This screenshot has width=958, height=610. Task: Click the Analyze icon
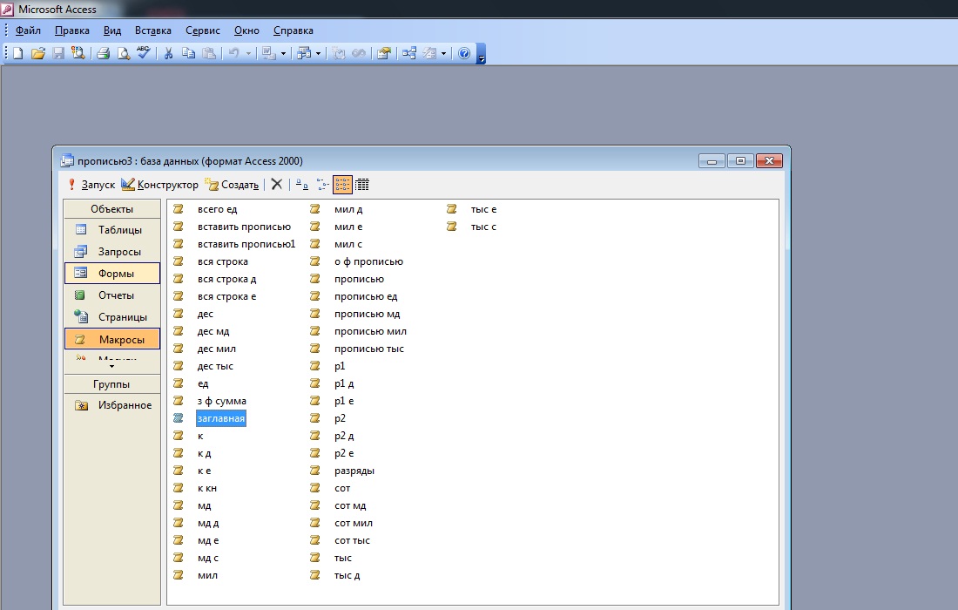pyautogui.click(x=304, y=54)
